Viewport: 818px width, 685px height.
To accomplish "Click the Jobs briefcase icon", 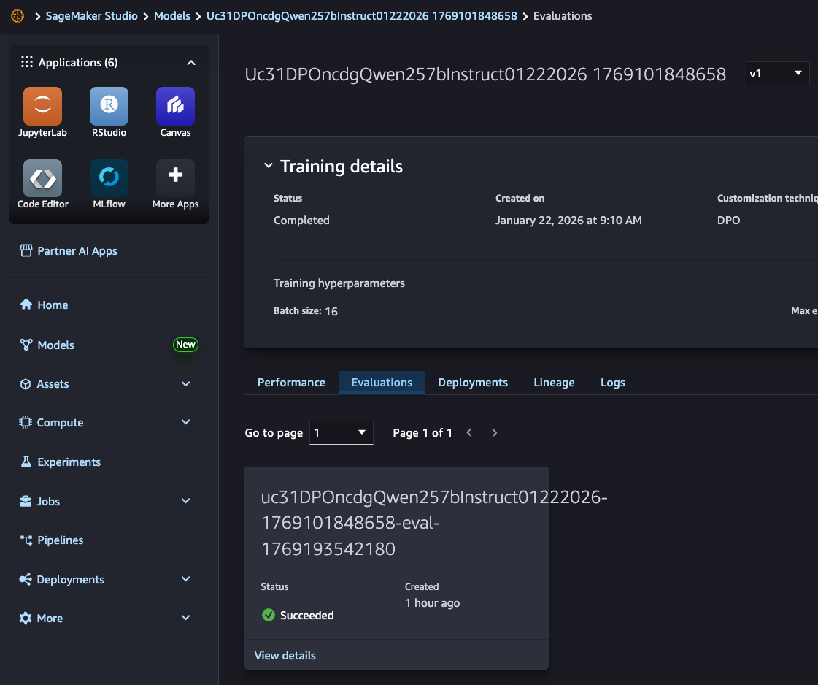I will [26, 501].
